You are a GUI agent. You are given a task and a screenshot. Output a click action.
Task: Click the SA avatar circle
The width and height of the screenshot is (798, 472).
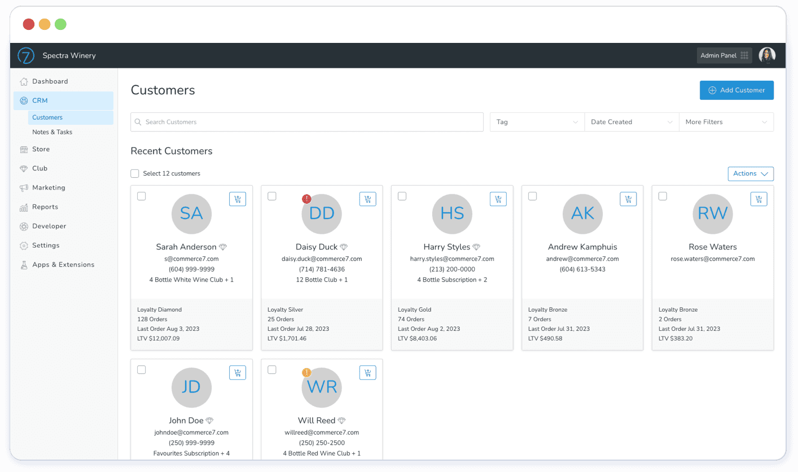point(191,214)
